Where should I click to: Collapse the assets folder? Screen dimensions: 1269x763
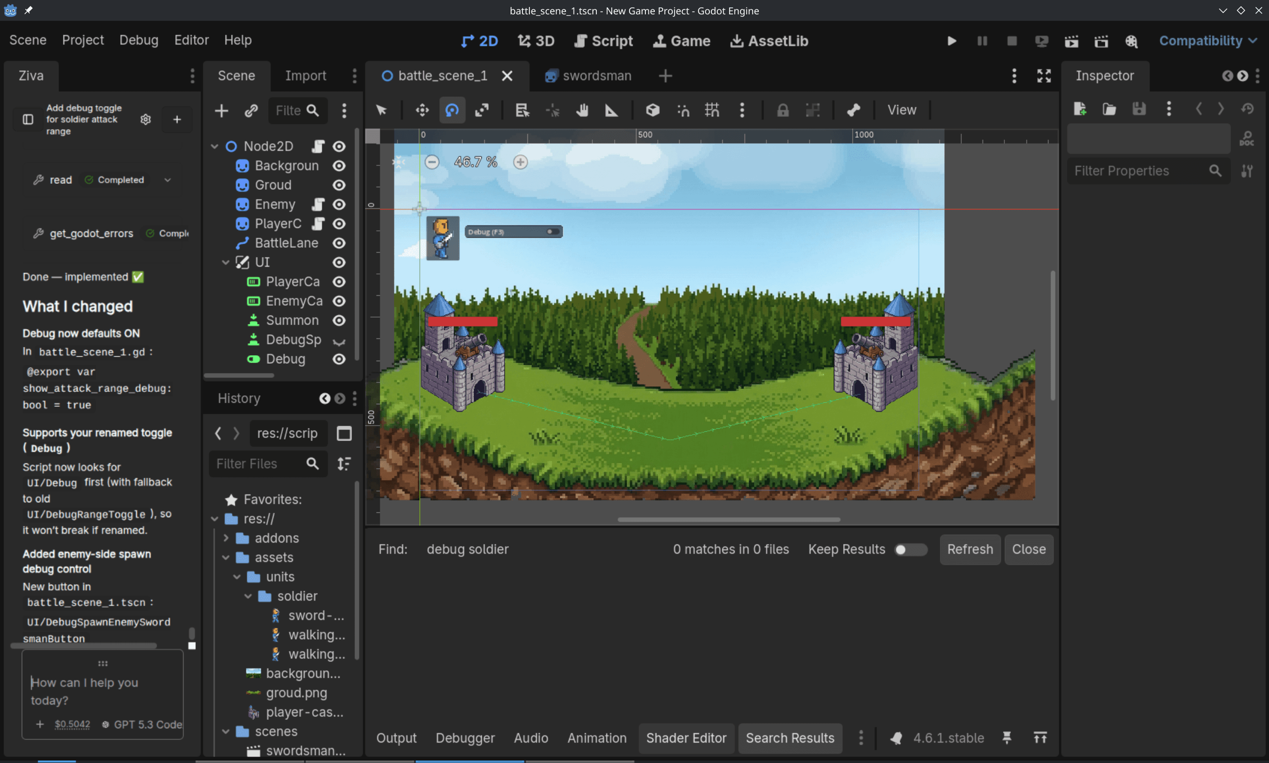click(226, 558)
